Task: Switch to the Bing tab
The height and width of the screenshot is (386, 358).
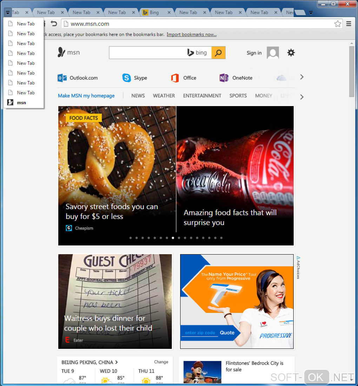Action: pos(154,12)
